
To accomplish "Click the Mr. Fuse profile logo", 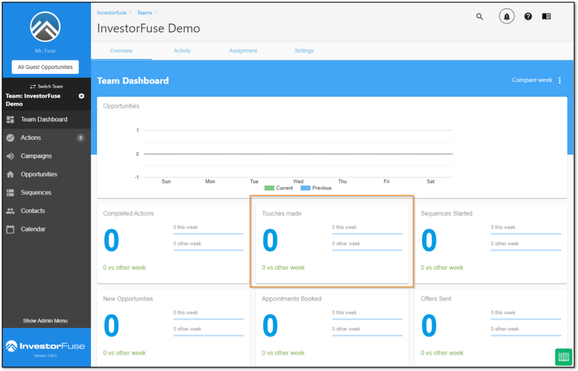I will pyautogui.click(x=45, y=27).
